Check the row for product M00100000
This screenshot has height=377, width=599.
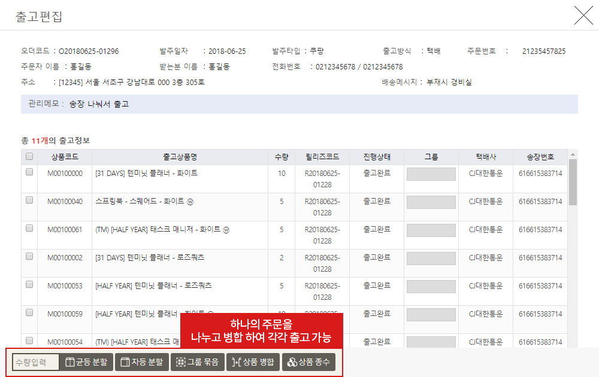[29, 172]
